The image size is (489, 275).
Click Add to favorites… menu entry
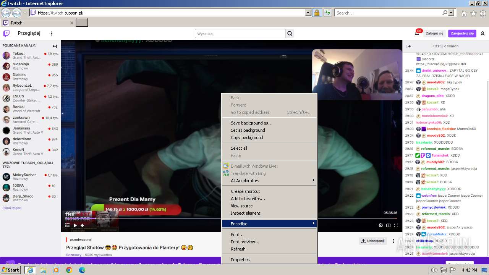269,199
